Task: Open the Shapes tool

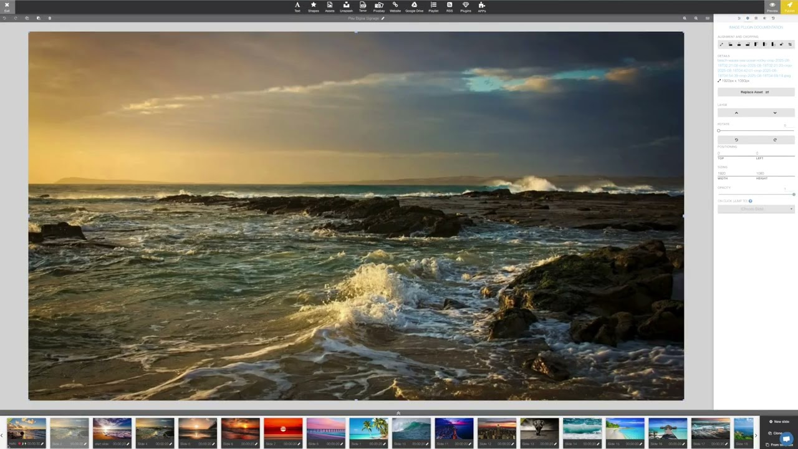Action: (x=314, y=7)
